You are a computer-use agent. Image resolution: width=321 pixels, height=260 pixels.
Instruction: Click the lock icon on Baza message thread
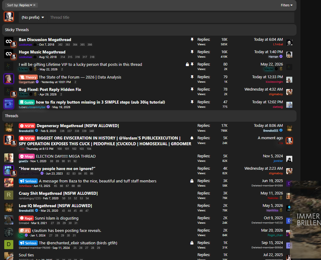pyautogui.click(x=192, y=181)
